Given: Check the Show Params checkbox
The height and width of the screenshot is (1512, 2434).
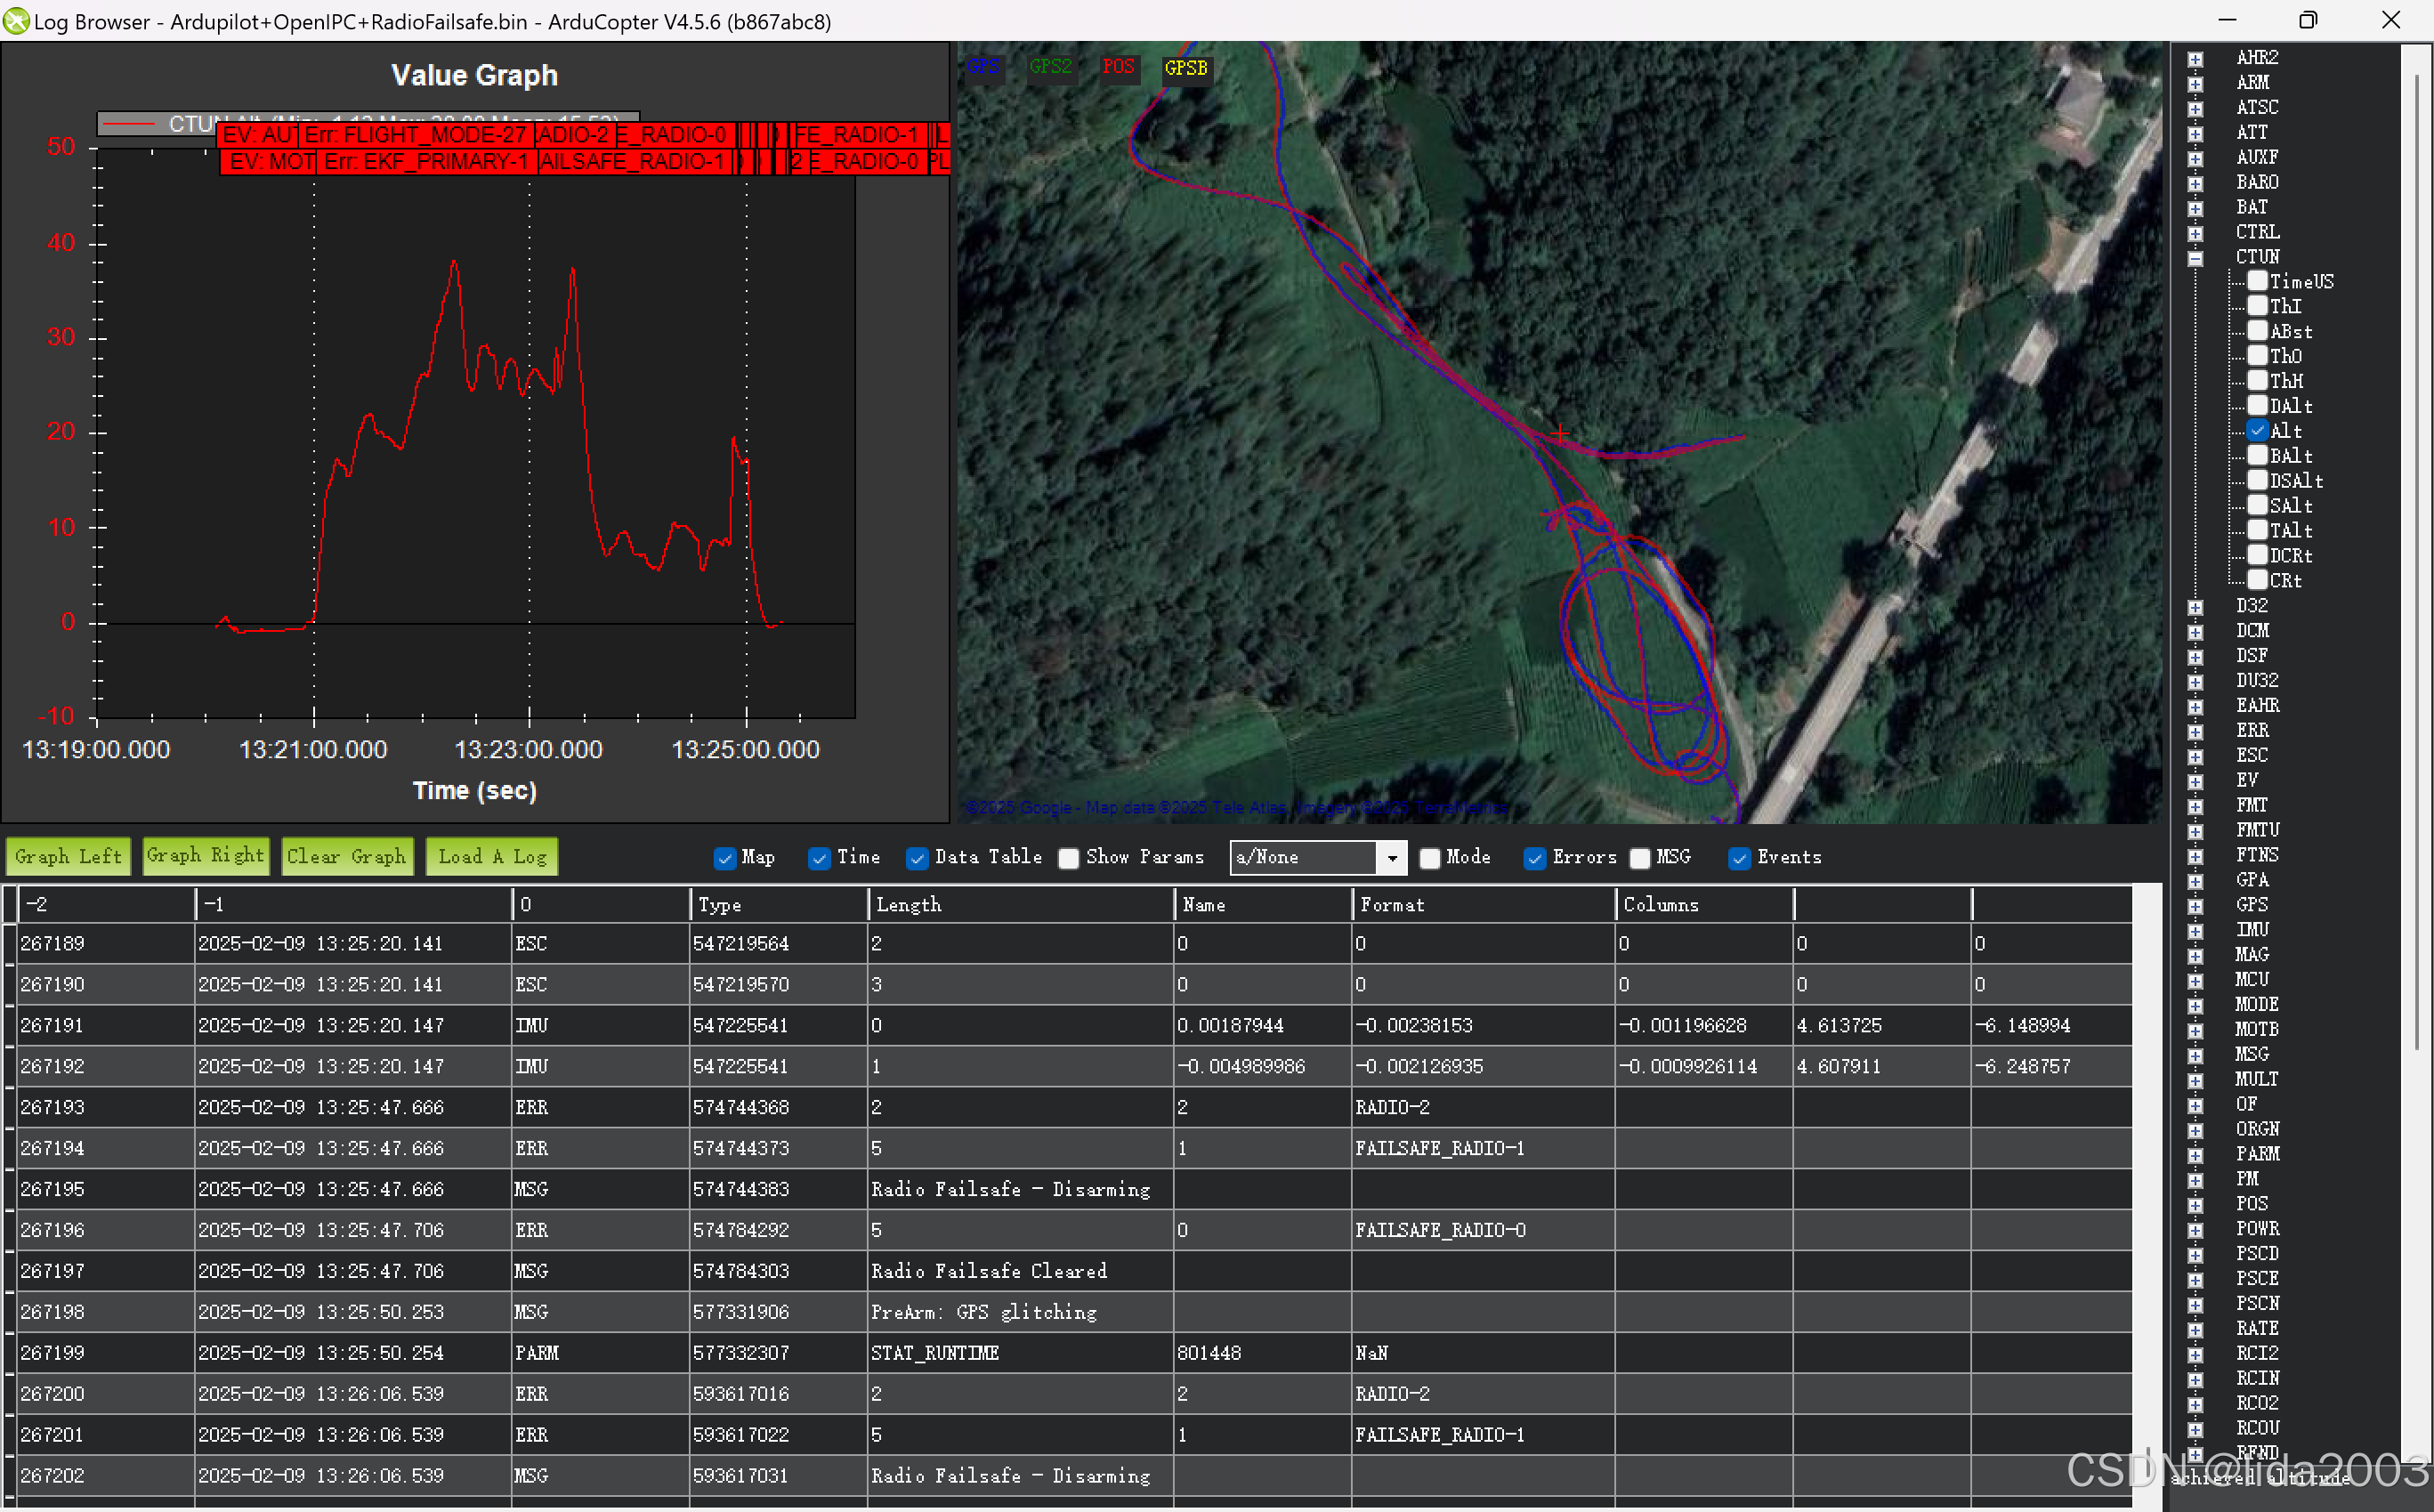Looking at the screenshot, I should 1069,858.
